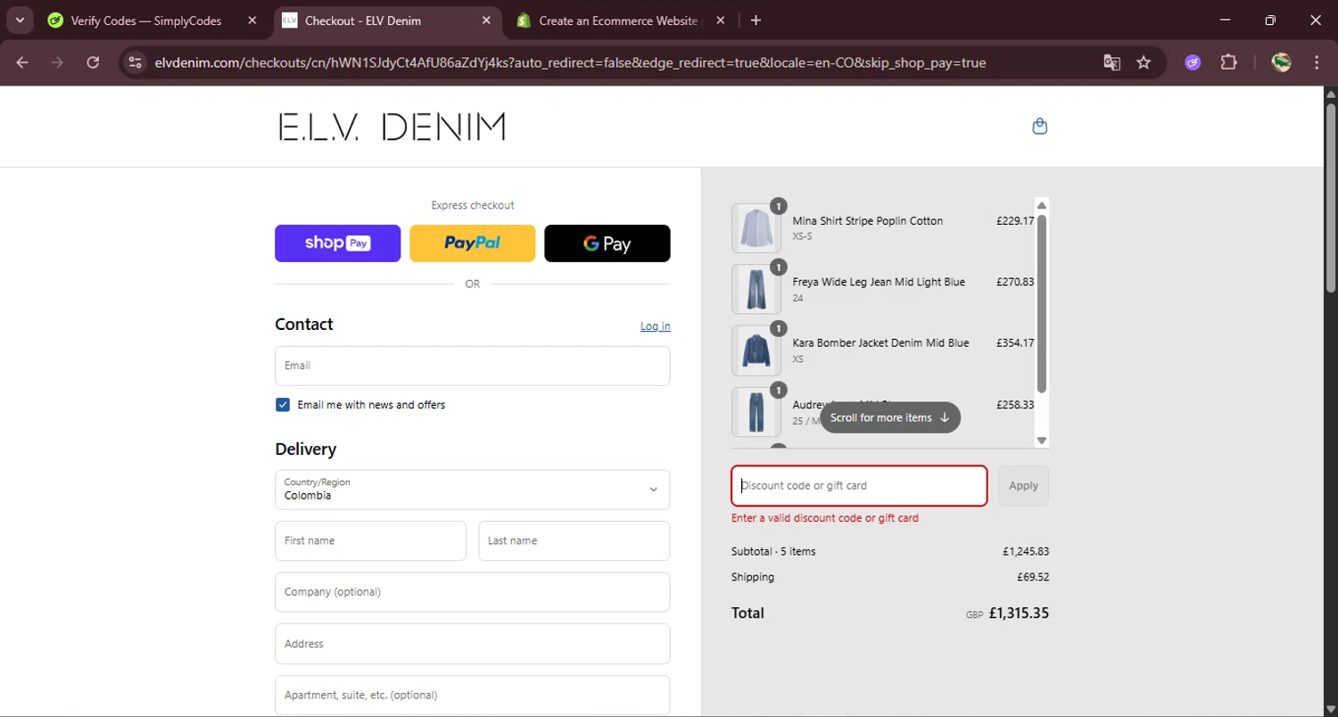The image size is (1338, 717).
Task: Click the Mina Shirt Stripe Poplin Cotton text
Action: 867,221
